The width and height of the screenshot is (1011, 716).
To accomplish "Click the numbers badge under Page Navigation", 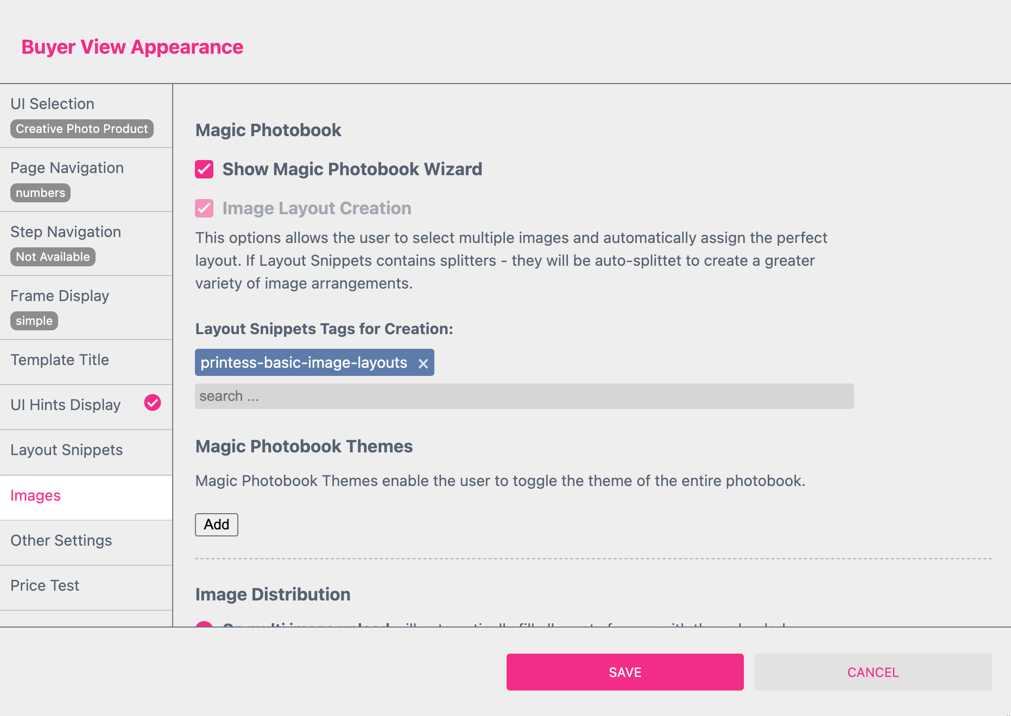I will pyautogui.click(x=40, y=193).
